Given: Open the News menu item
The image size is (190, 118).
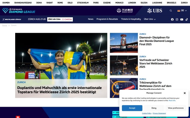Looking at the screenshot, I should pyautogui.click(x=91, y=19).
